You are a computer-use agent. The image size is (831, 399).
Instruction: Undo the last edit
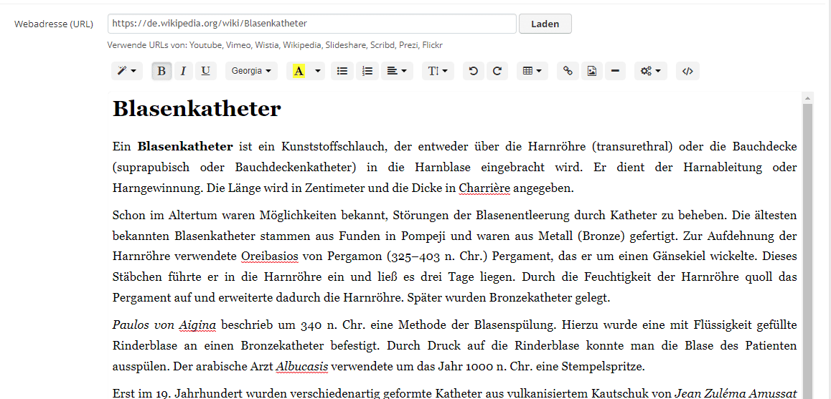click(474, 71)
